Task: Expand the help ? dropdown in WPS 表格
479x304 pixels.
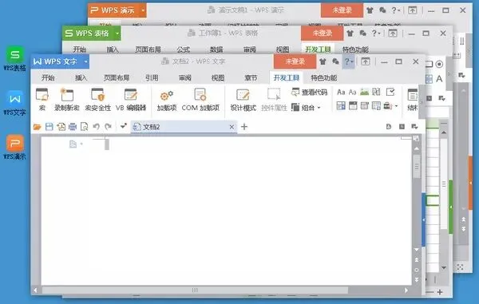Action: point(376,34)
